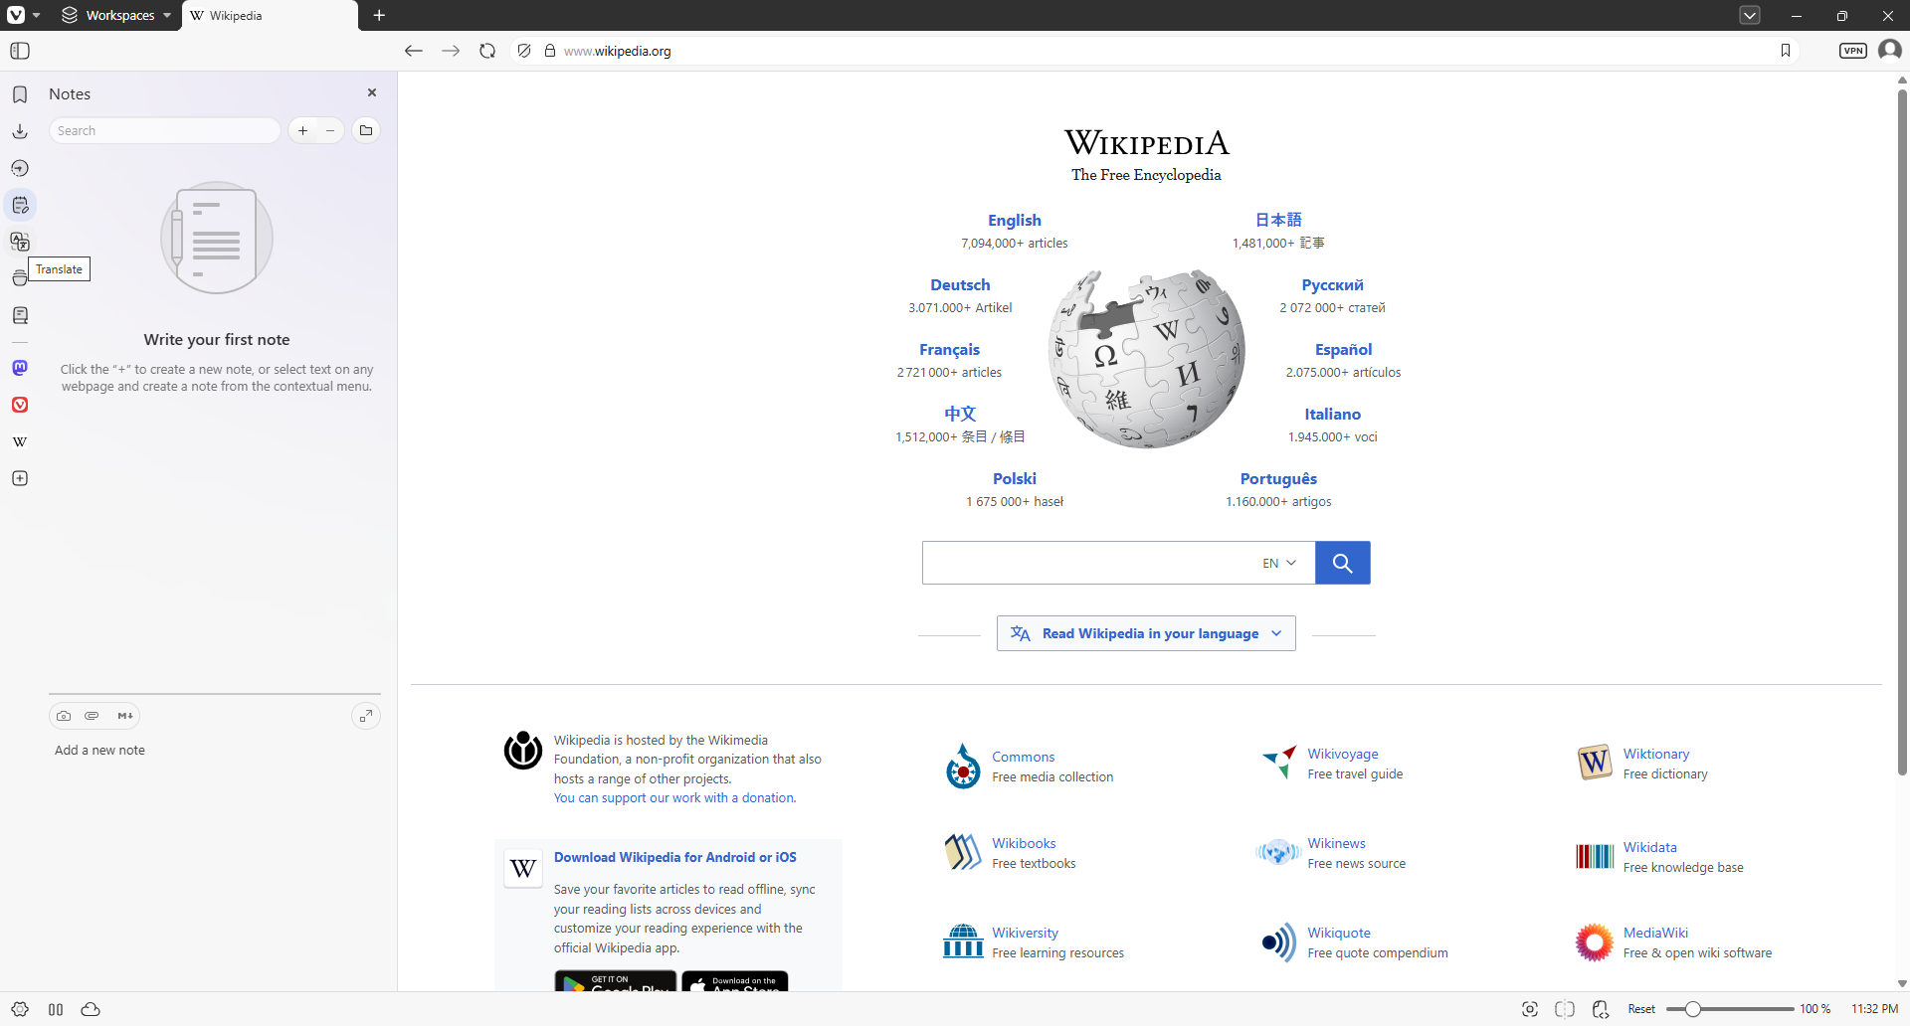Add a new web panel to the sidebar
Image resolution: width=1910 pixels, height=1026 pixels.
20,478
